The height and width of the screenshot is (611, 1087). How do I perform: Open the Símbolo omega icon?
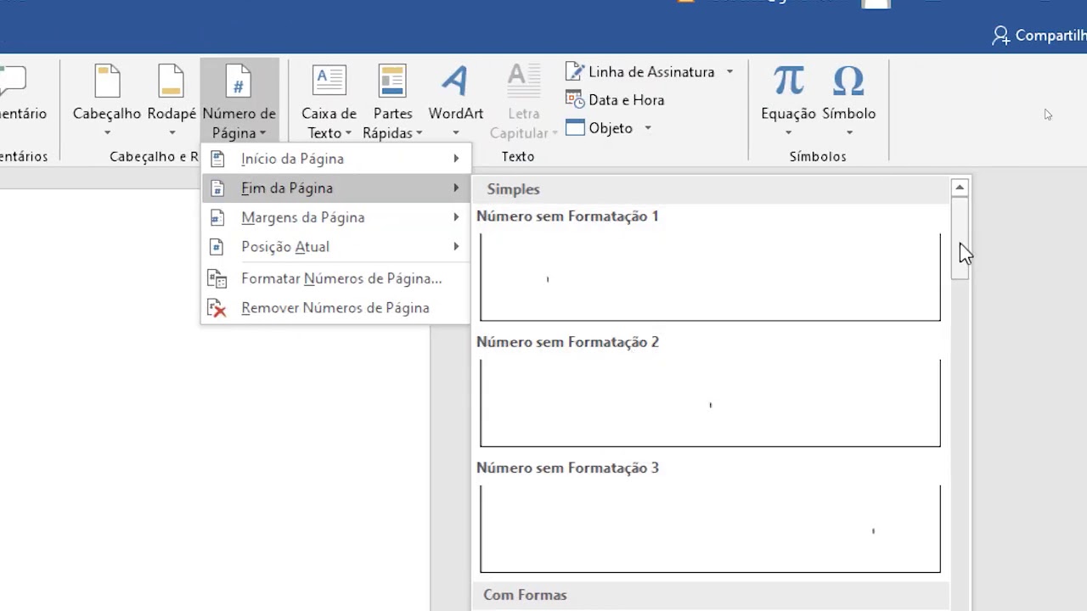(x=848, y=83)
